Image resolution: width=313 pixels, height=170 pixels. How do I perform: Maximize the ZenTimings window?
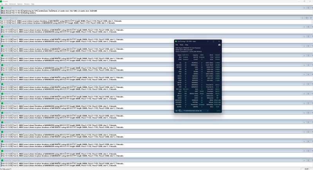[x=213, y=41]
